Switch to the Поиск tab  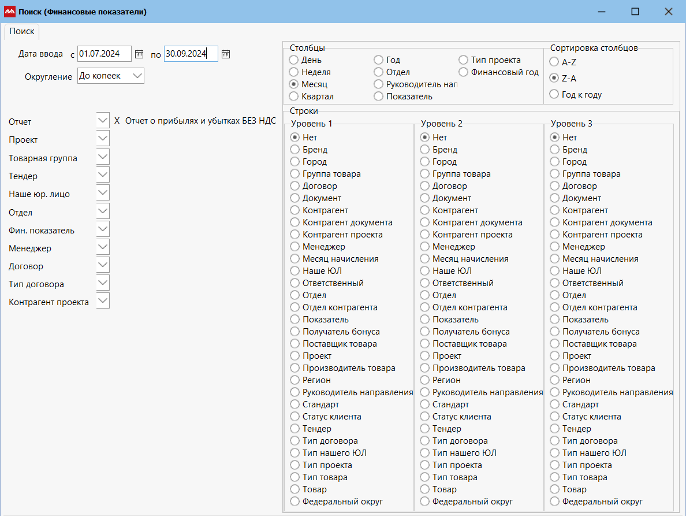[x=22, y=31]
